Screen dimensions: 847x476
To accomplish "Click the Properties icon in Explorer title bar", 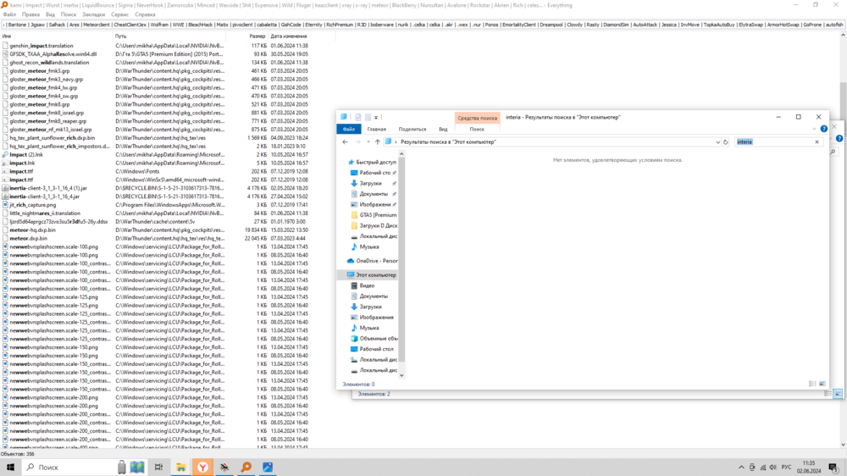I will tap(357, 117).
